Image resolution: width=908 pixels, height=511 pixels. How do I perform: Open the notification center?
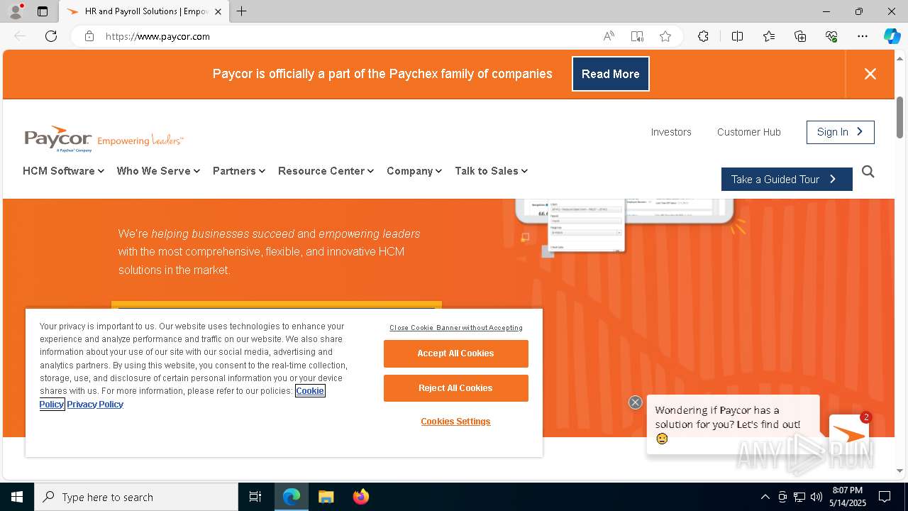(885, 497)
